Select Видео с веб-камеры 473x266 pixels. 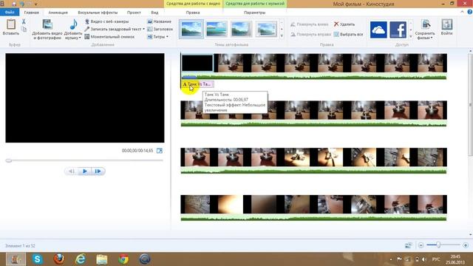click(106, 21)
